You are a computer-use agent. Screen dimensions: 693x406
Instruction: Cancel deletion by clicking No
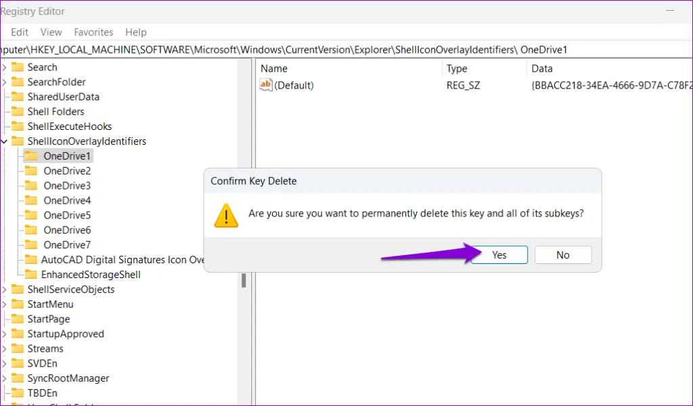click(x=563, y=255)
